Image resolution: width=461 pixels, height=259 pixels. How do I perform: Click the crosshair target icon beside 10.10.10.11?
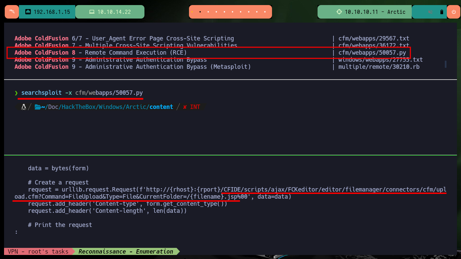click(x=339, y=12)
